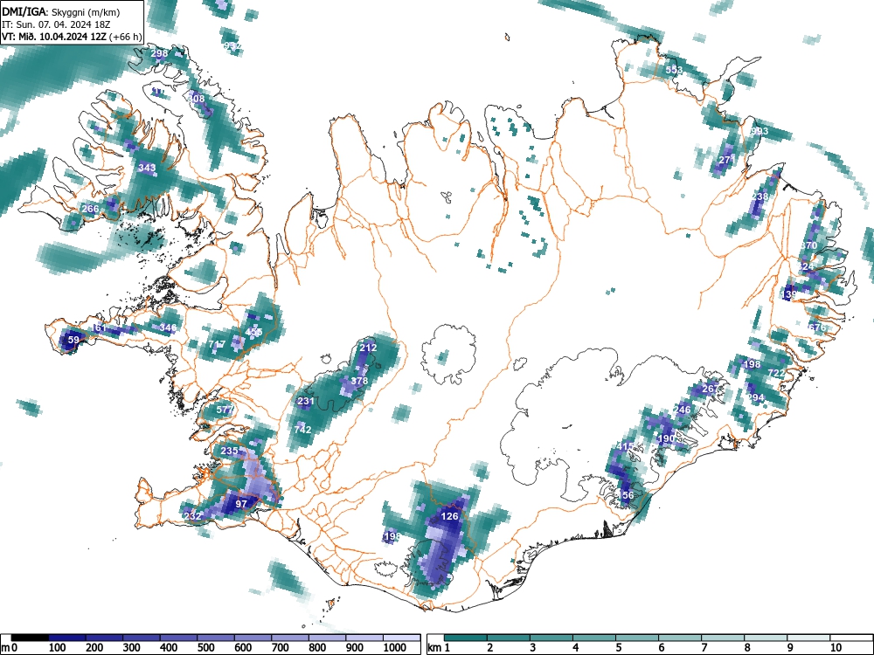Select the '378' map label
This screenshot has height=655, width=874.
point(359,381)
